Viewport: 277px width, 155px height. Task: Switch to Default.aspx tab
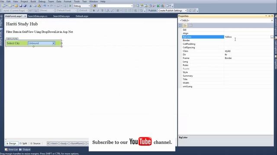pyautogui.click(x=82, y=16)
